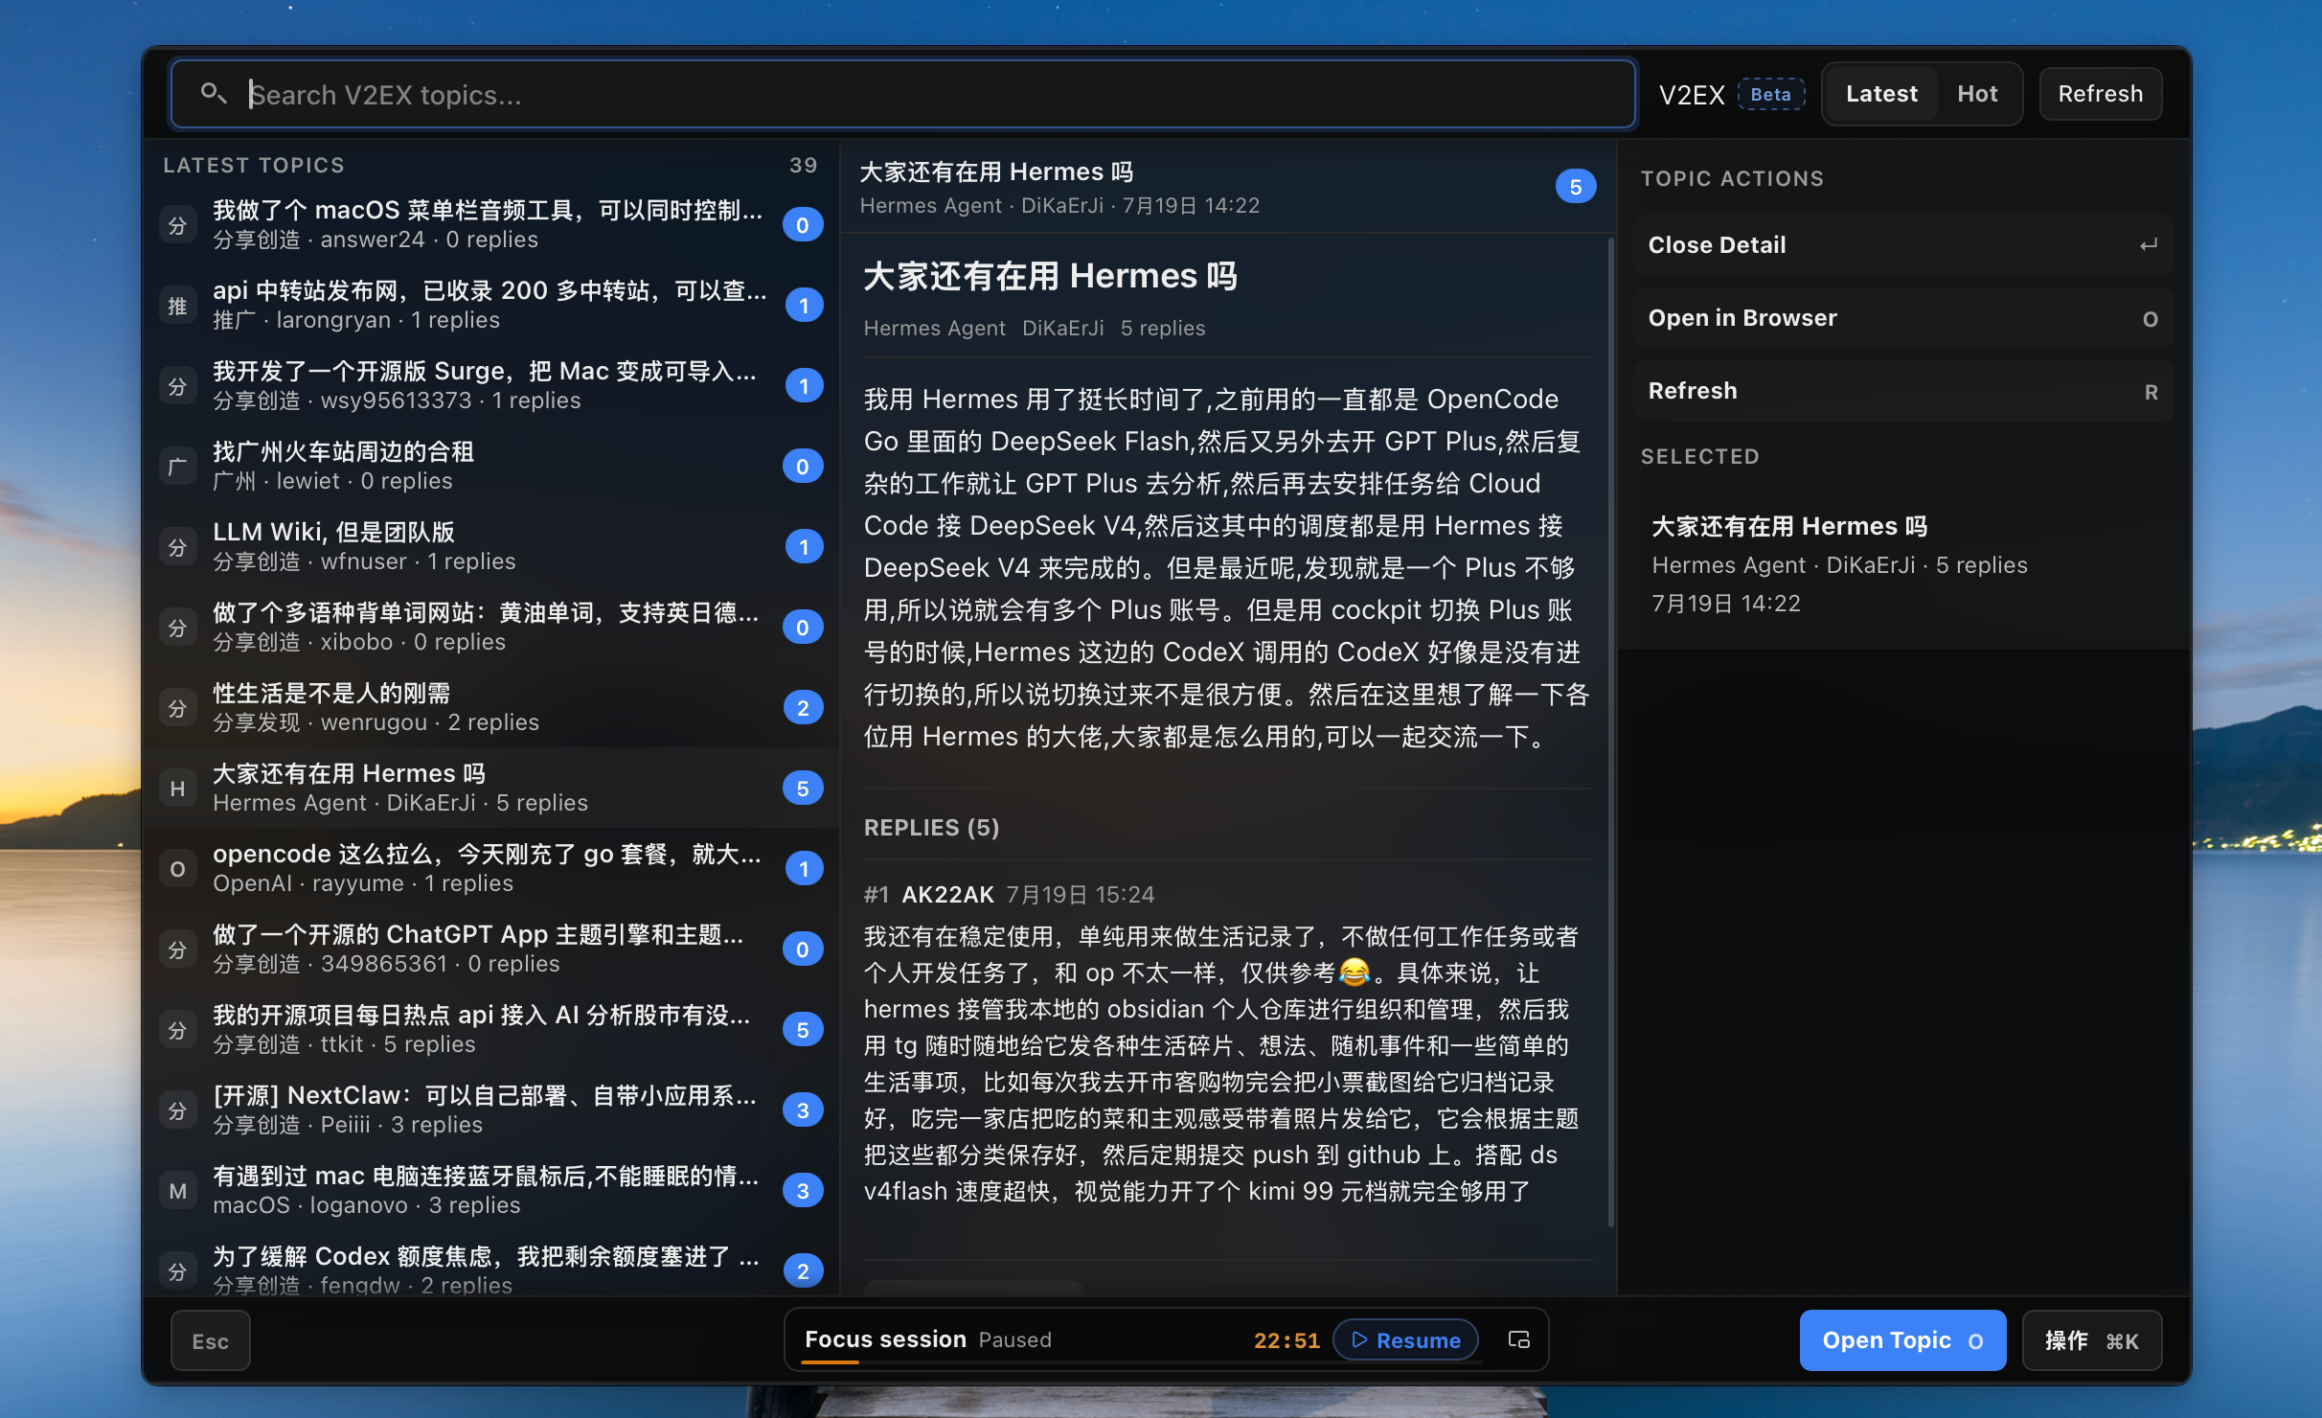Viewport: 2322px width, 1418px height.
Task: Click the H node icon for Hermes topic
Action: pyautogui.click(x=178, y=789)
